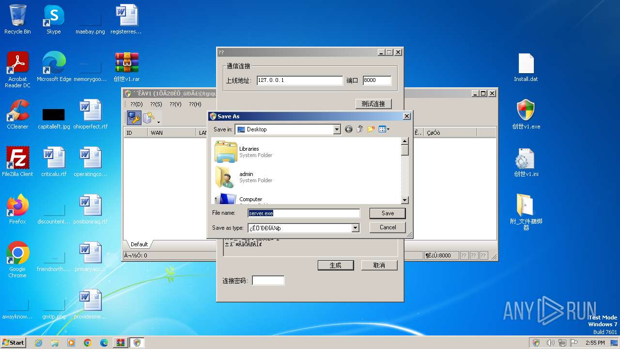Screen dimensions: 620x349
Task: Select 创世v1.ini file on desktop
Action: coord(526,162)
